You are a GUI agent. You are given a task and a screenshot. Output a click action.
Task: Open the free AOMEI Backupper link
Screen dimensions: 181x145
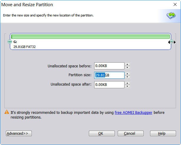133,112
